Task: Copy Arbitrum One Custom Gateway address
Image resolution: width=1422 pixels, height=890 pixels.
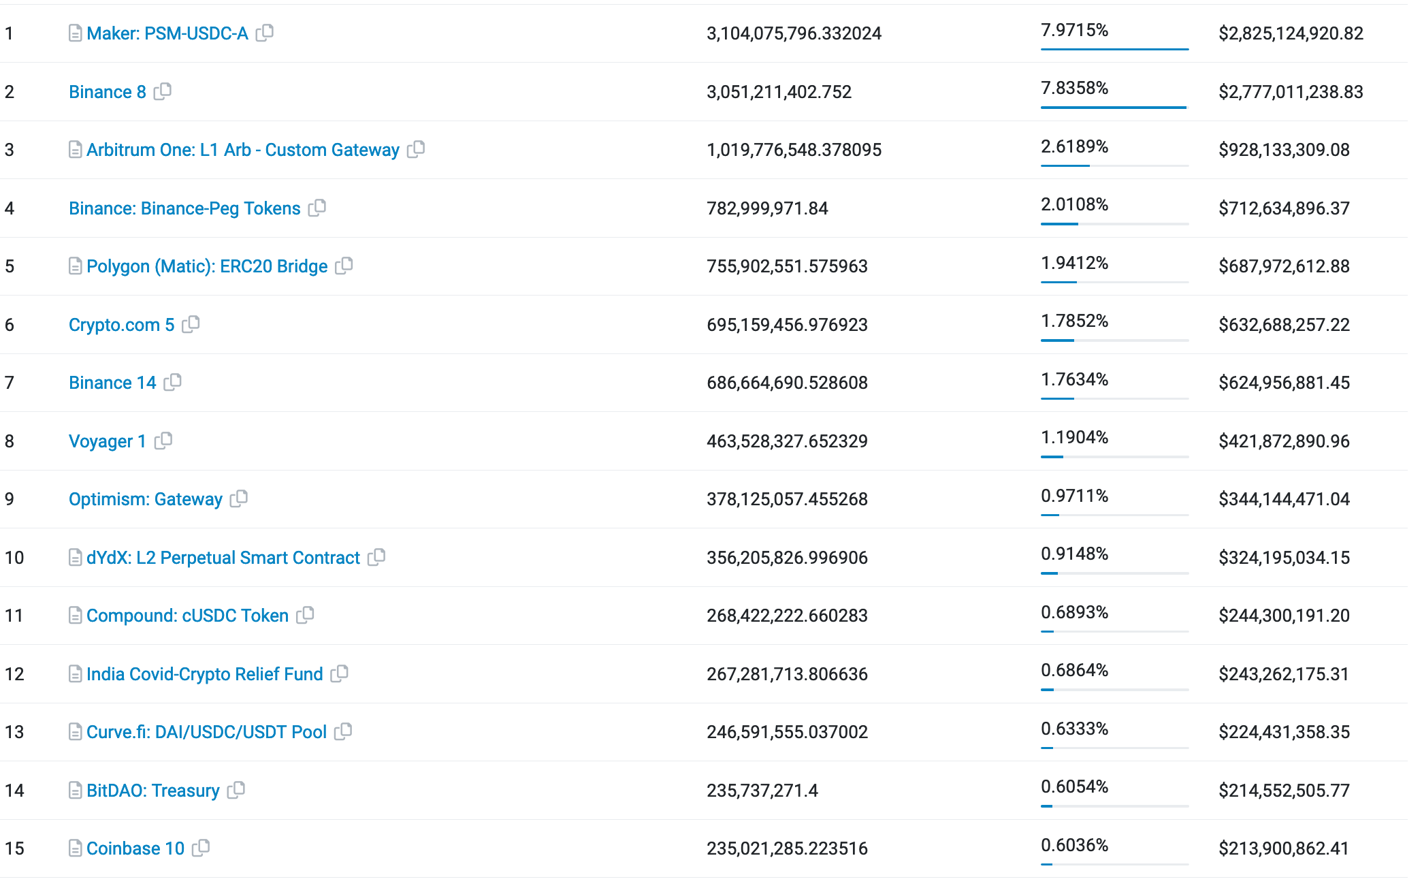Action: pyautogui.click(x=416, y=149)
